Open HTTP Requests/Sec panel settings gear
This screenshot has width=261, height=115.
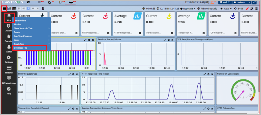73,74
